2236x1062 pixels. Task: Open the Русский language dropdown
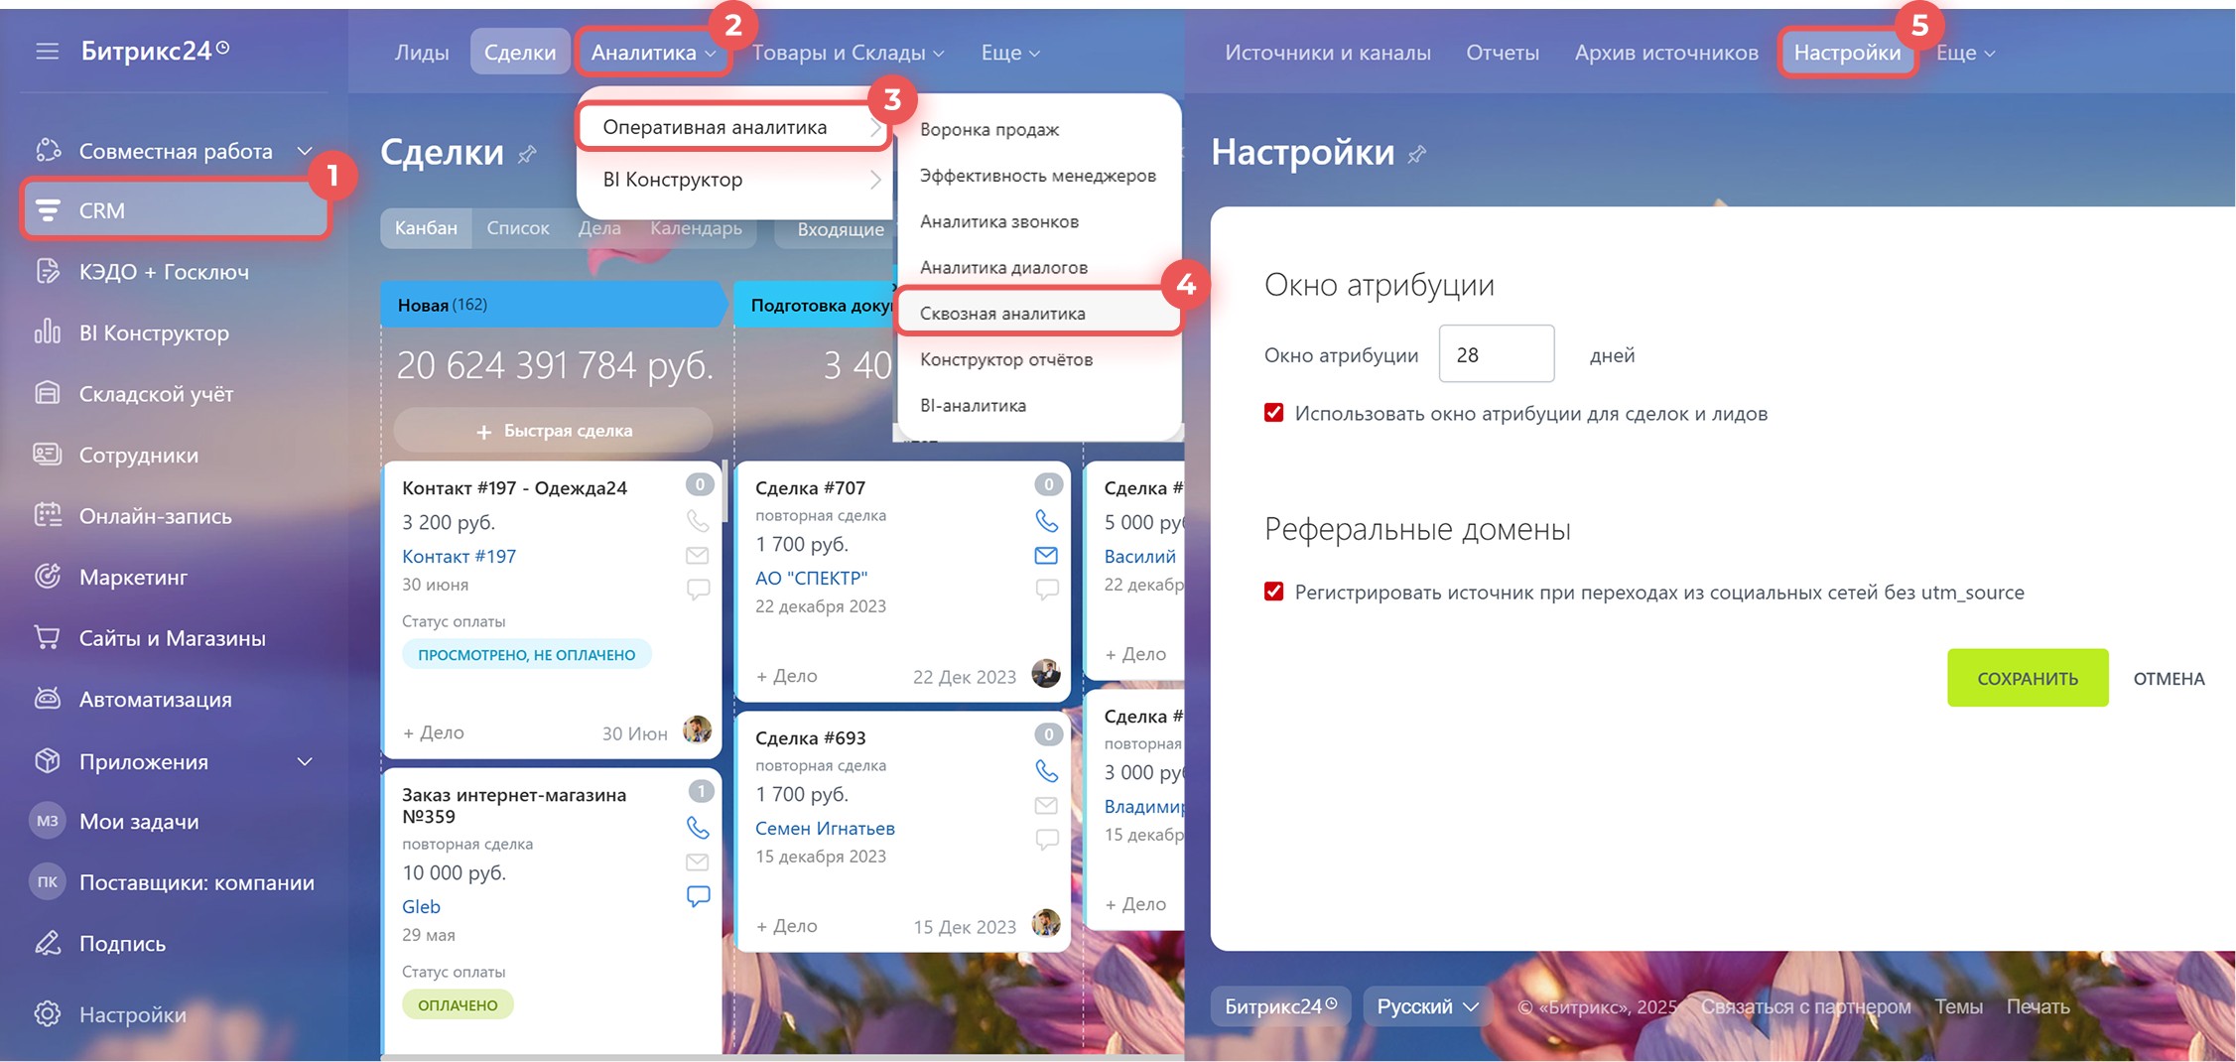pos(1427,1006)
